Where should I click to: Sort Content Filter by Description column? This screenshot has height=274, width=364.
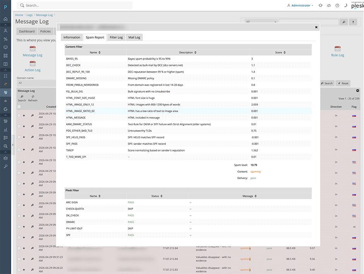coord(188,52)
